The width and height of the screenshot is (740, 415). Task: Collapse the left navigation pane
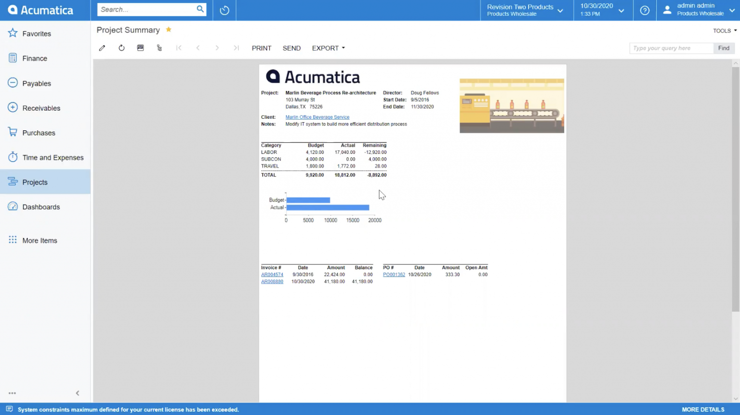pos(78,393)
